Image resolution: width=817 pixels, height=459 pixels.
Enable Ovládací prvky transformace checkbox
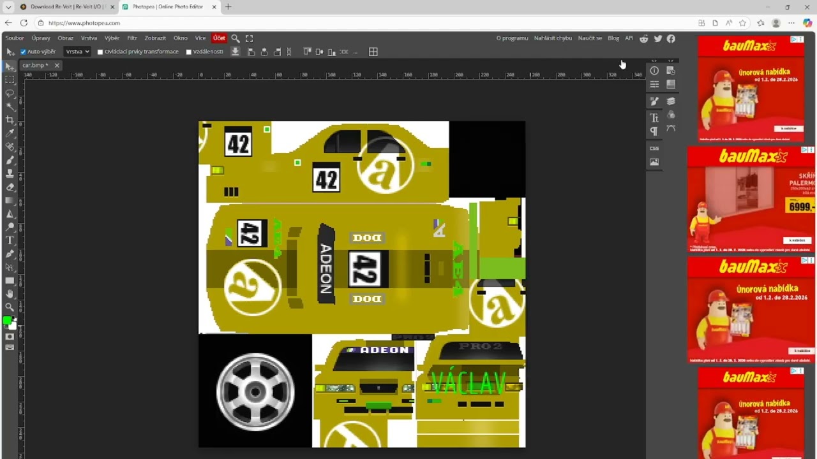pos(100,52)
